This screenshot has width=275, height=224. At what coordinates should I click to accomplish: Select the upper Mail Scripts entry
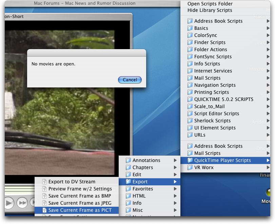coord(225,78)
